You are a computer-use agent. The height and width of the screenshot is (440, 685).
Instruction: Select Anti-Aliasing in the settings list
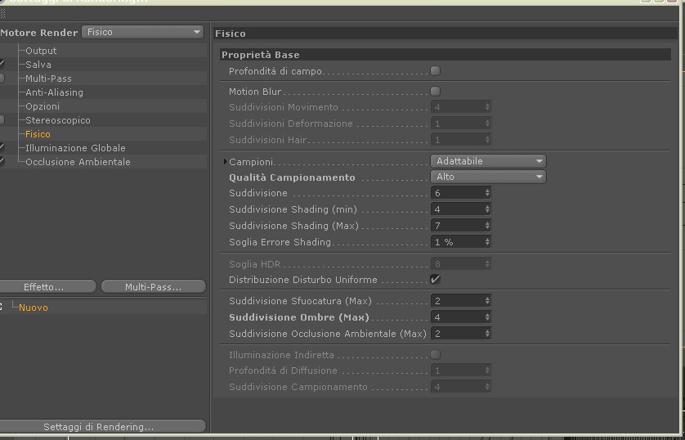[54, 92]
